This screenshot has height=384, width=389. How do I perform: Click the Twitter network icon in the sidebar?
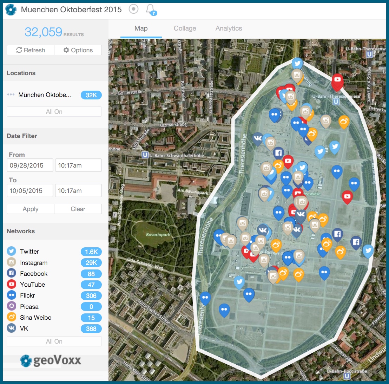pyautogui.click(x=12, y=251)
